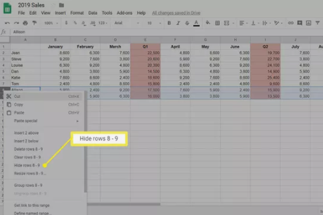Choose Paste from the context menu
Image resolution: width=323 pixels, height=215 pixels.
click(x=43, y=113)
